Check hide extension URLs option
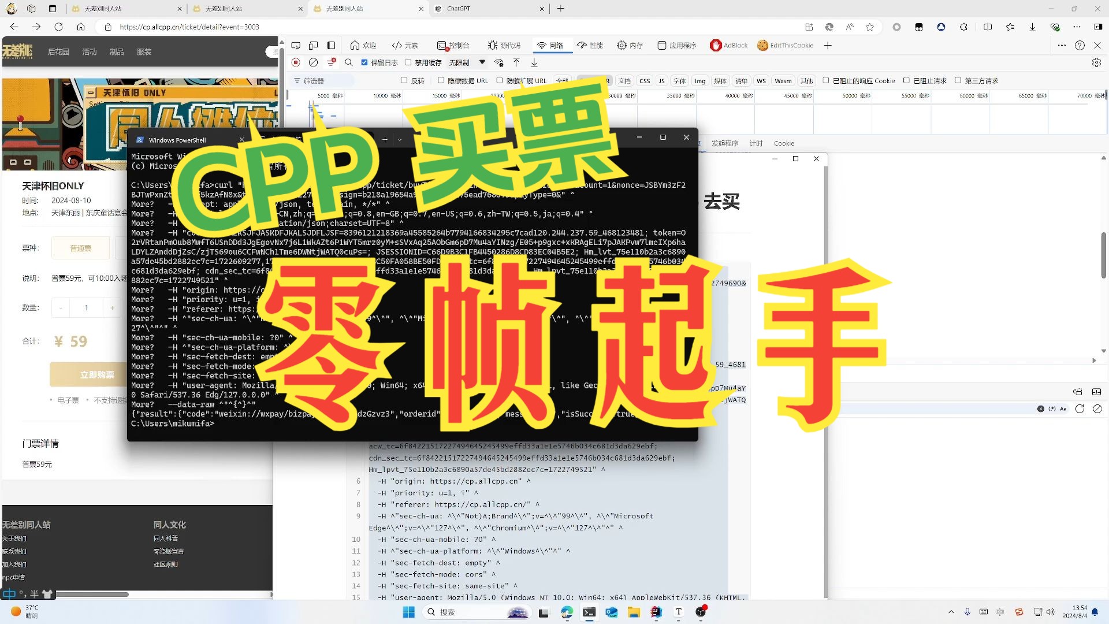1109x624 pixels. click(500, 80)
